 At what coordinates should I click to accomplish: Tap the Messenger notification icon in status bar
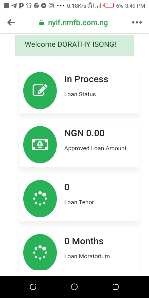pos(44,6)
